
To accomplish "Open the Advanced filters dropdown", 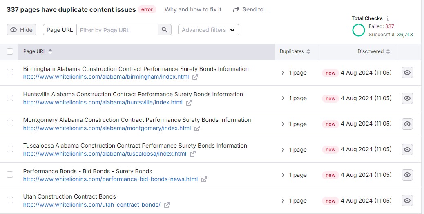I will pos(208,30).
